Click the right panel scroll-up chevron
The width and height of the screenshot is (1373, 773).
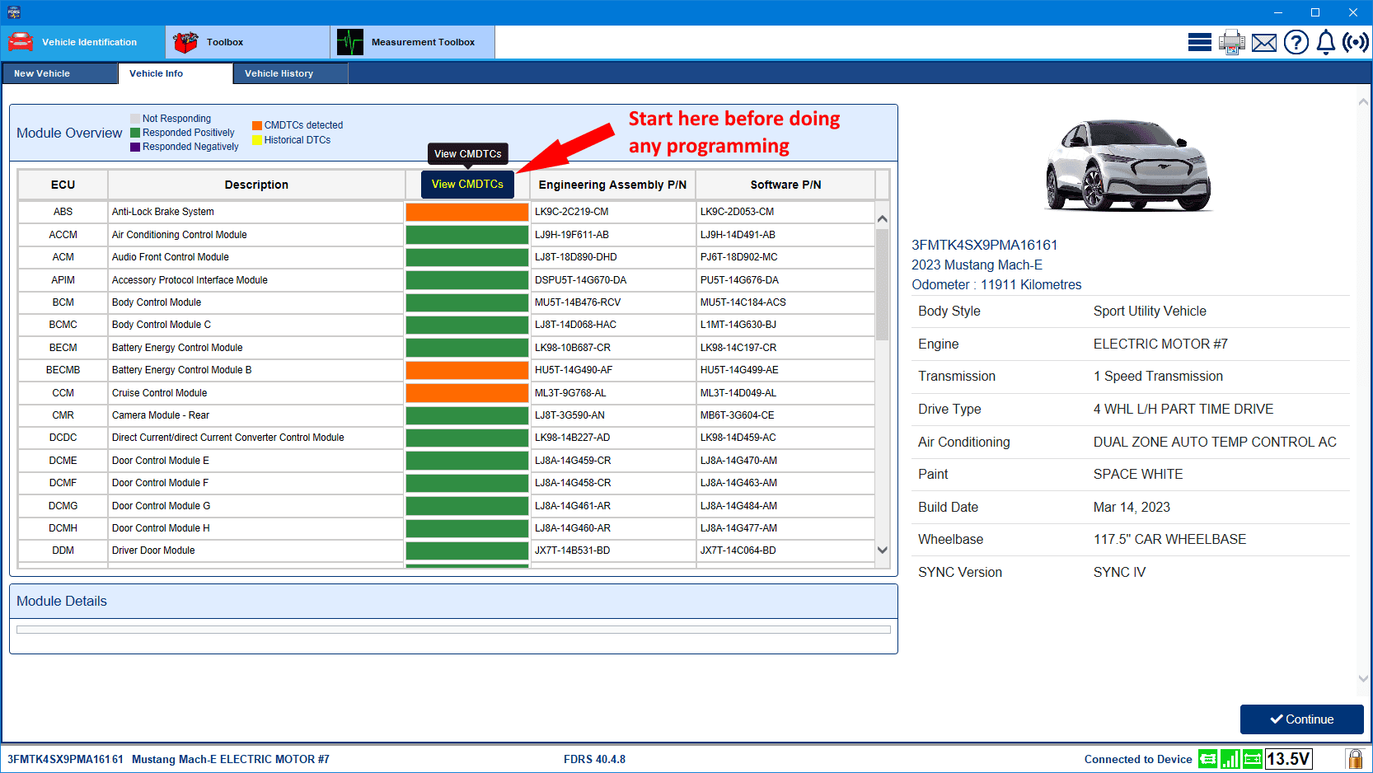[1363, 101]
